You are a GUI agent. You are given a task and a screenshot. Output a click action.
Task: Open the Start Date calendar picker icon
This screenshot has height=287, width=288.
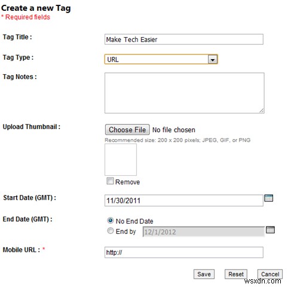(268, 198)
